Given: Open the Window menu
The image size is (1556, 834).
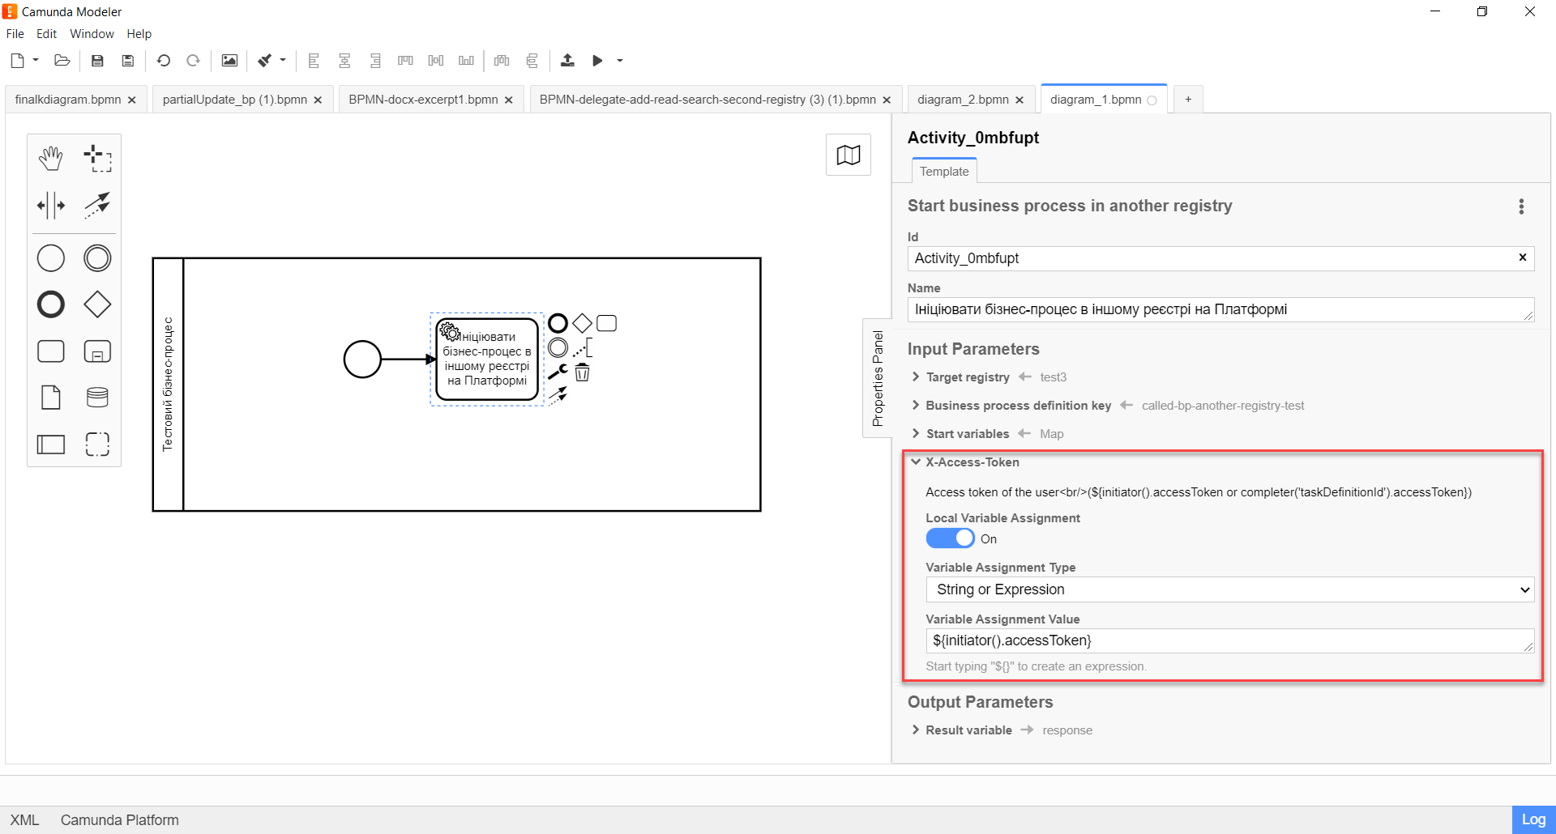Looking at the screenshot, I should coord(92,34).
